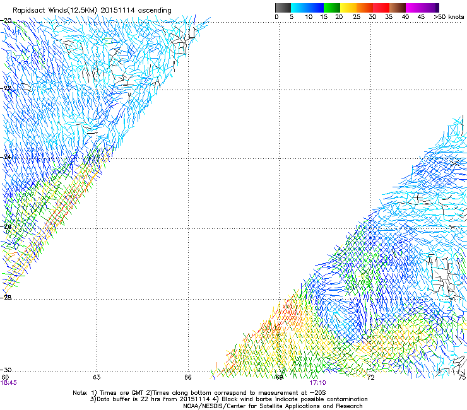The height and width of the screenshot is (410, 467).
Task: Click the longitude label '69'
Action: (279, 377)
